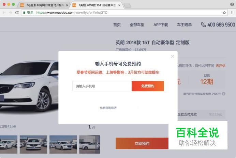Click the phone handset icon by 400 686 9500

pos(203,25)
